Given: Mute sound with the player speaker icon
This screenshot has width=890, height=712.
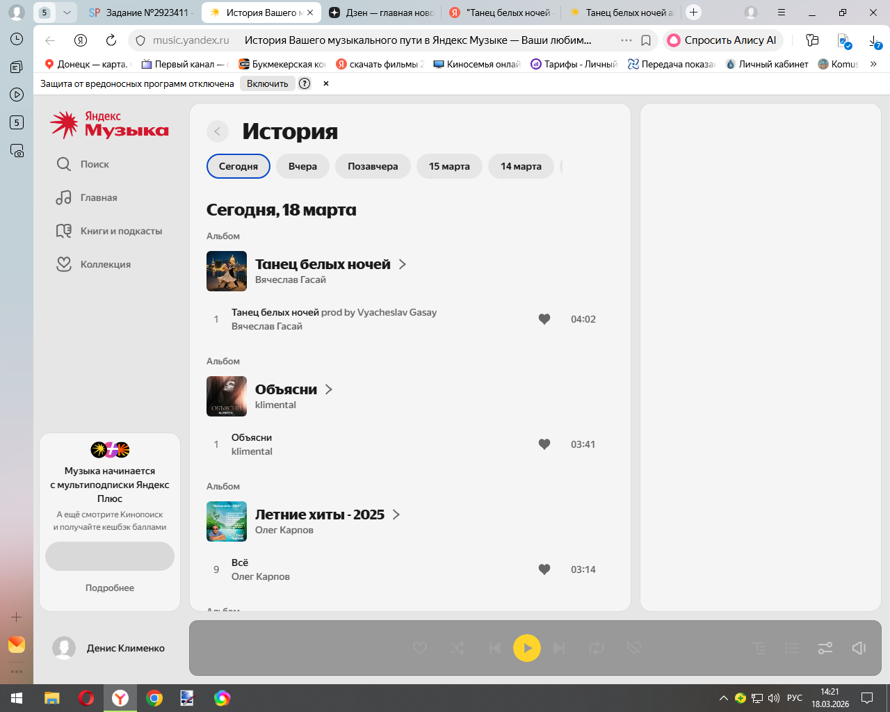Looking at the screenshot, I should (x=859, y=648).
